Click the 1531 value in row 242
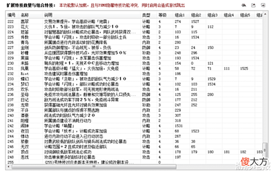The width and height of the screenshot is (275, 176). [179, 126]
